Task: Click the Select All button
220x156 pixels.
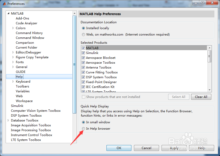Action: click(x=179, y=97)
